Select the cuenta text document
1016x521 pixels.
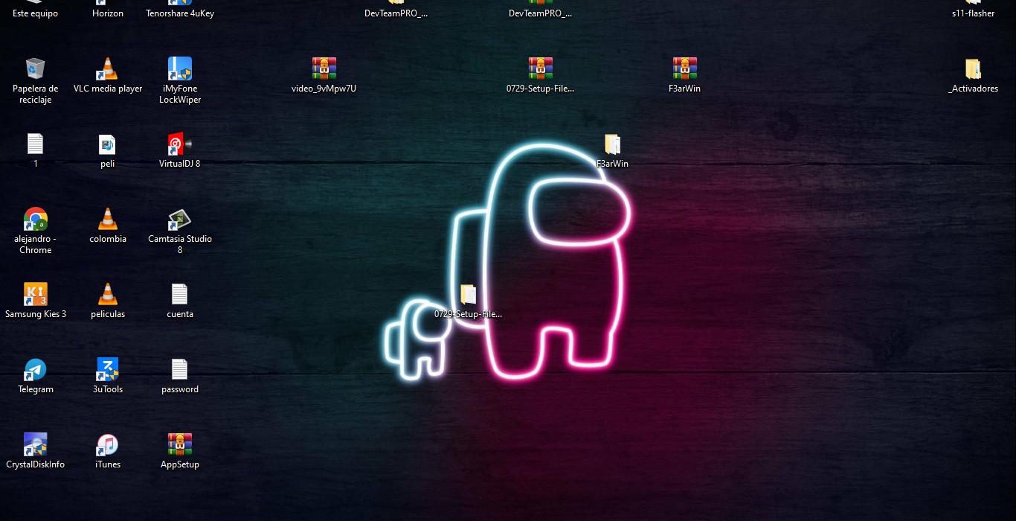coord(179,295)
